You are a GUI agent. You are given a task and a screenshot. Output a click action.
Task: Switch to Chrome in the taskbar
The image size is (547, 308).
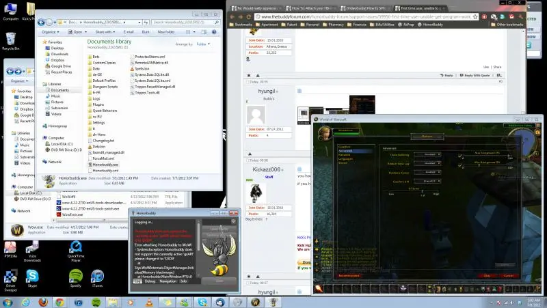(x=60, y=303)
